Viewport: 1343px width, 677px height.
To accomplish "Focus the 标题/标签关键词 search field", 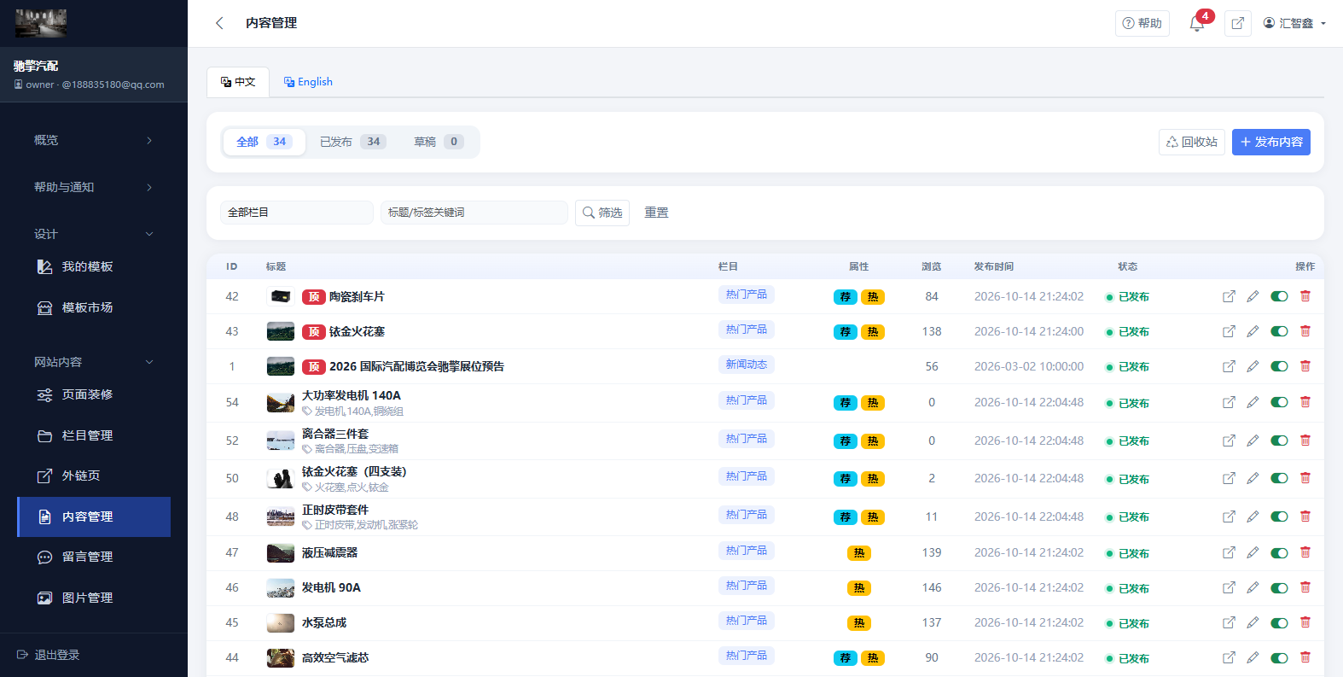I will point(474,213).
